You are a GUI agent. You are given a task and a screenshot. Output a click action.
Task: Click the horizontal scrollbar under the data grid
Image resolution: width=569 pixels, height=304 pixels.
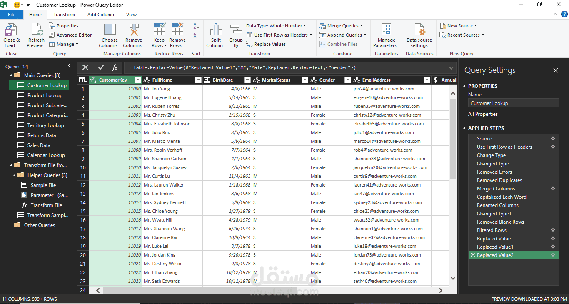[200, 290]
